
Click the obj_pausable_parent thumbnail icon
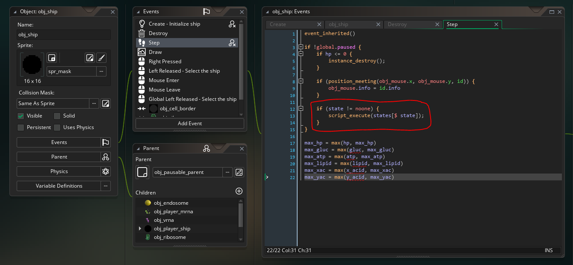tap(142, 172)
